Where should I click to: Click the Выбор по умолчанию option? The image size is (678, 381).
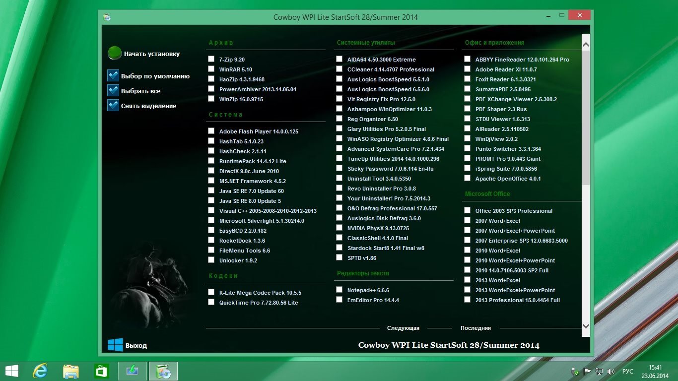pyautogui.click(x=155, y=76)
